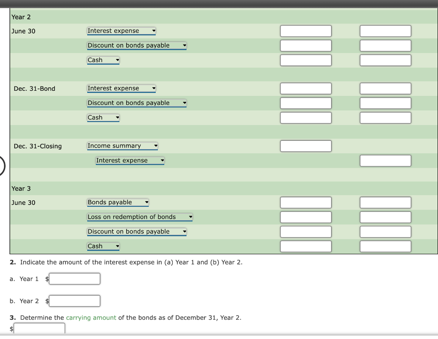438x339 pixels.
Task: Expand the Cash dropdown under Year 2 June 30
Action: click(103, 60)
